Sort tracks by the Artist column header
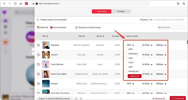The width and height of the screenshot is (188, 100). [x=81, y=36]
